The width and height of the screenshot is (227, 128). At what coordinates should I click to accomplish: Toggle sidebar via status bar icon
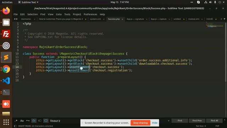[x=15, y=126]
